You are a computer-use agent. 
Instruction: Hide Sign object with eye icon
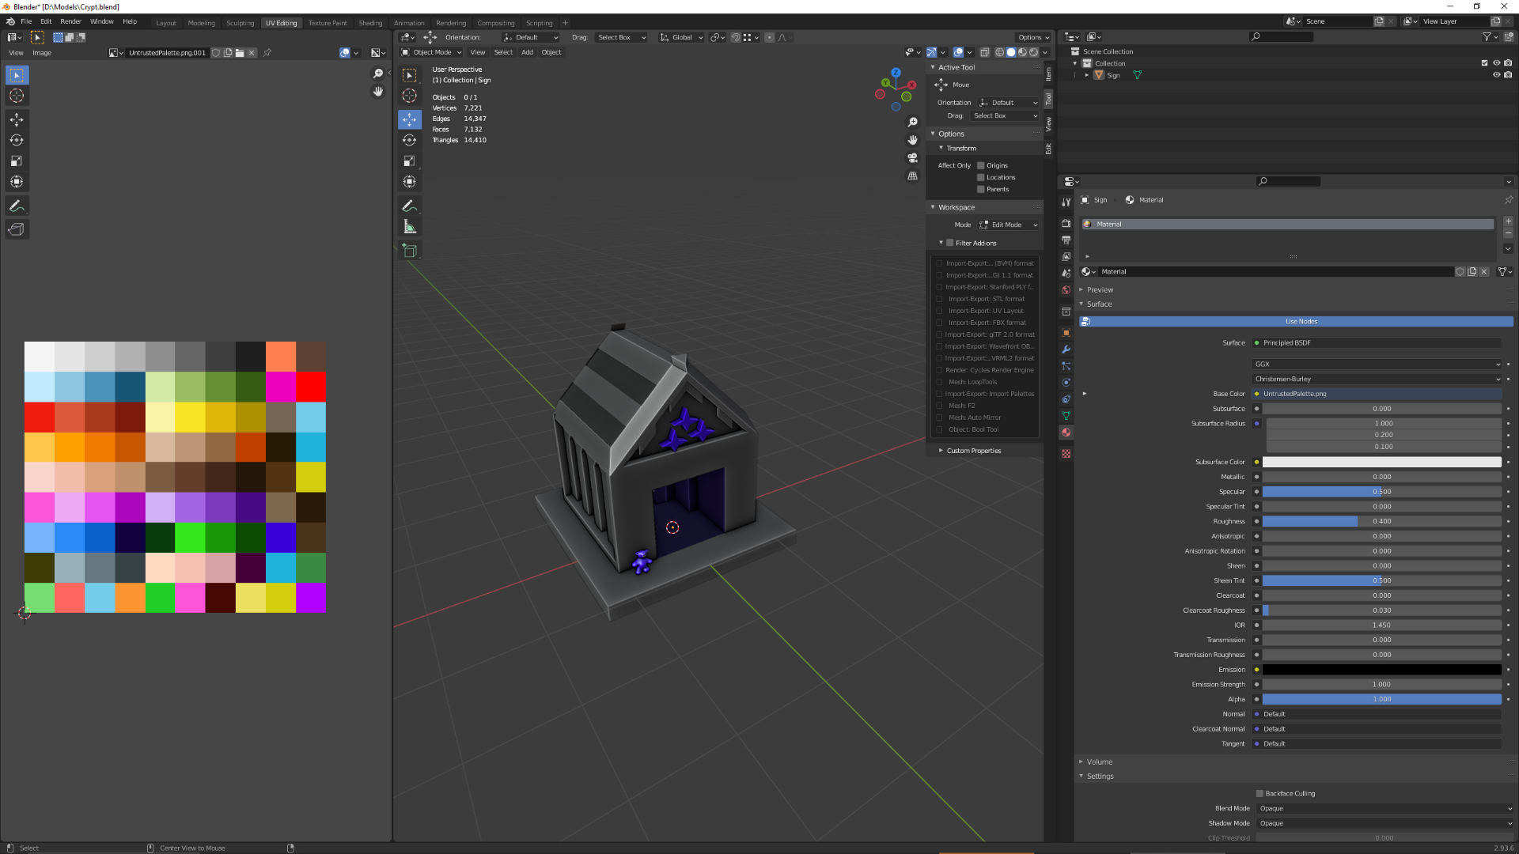1496,75
